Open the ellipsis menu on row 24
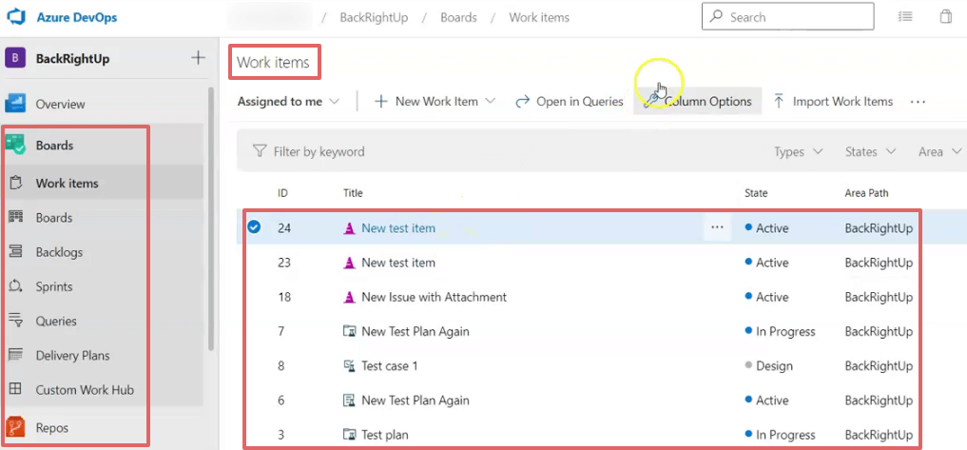The image size is (967, 450). tap(717, 227)
